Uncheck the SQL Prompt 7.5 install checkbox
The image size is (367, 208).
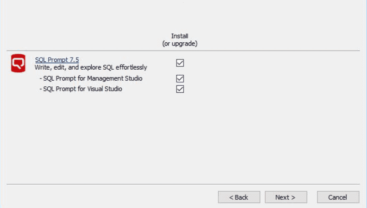point(180,63)
